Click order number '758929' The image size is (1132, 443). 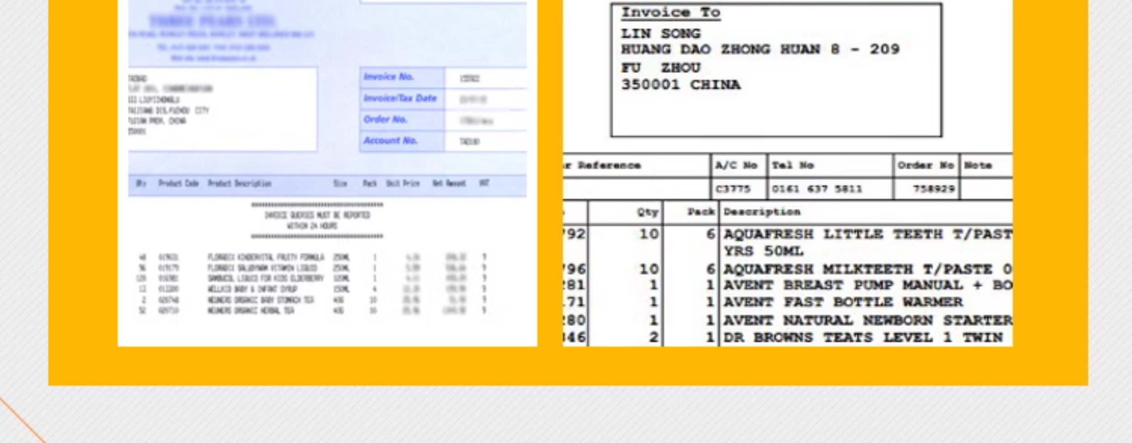coord(934,189)
